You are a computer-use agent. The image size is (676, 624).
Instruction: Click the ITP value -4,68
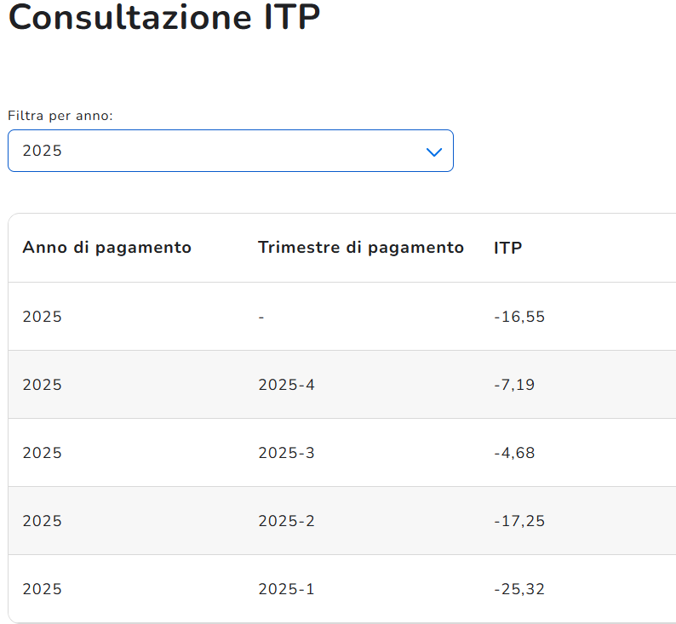click(x=514, y=453)
